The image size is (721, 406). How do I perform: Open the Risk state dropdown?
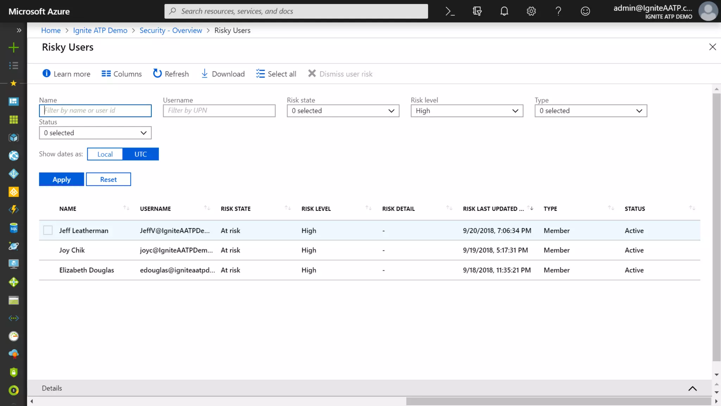point(343,111)
